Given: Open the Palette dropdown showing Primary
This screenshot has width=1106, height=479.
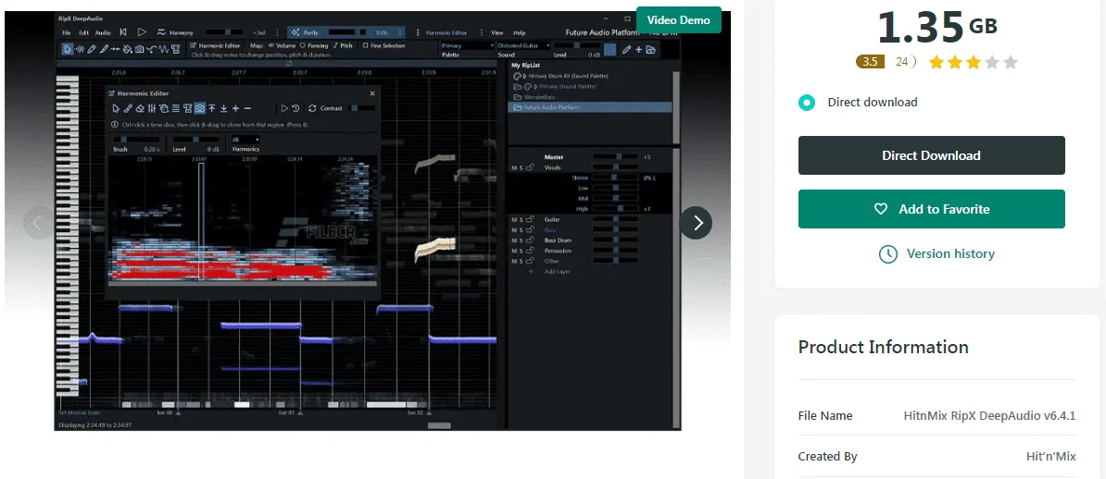Looking at the screenshot, I should click(468, 46).
